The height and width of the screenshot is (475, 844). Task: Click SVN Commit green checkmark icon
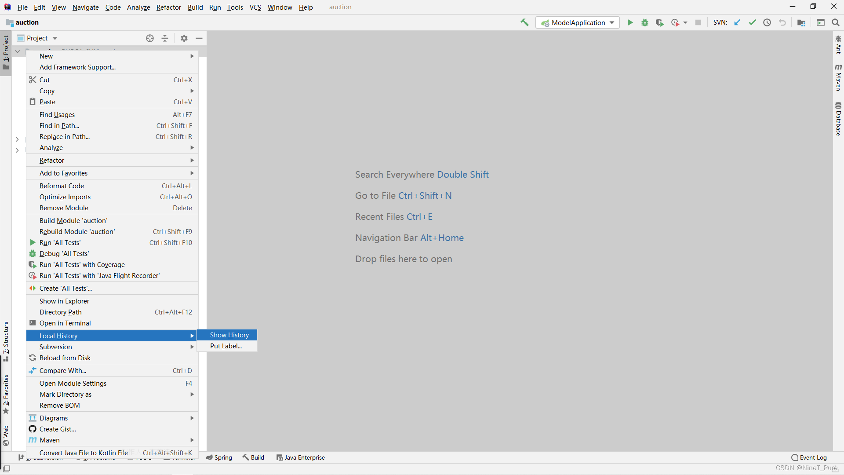coord(752,22)
